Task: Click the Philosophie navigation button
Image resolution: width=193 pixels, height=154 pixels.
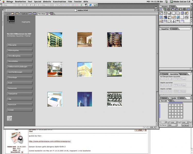Action: pos(20,45)
